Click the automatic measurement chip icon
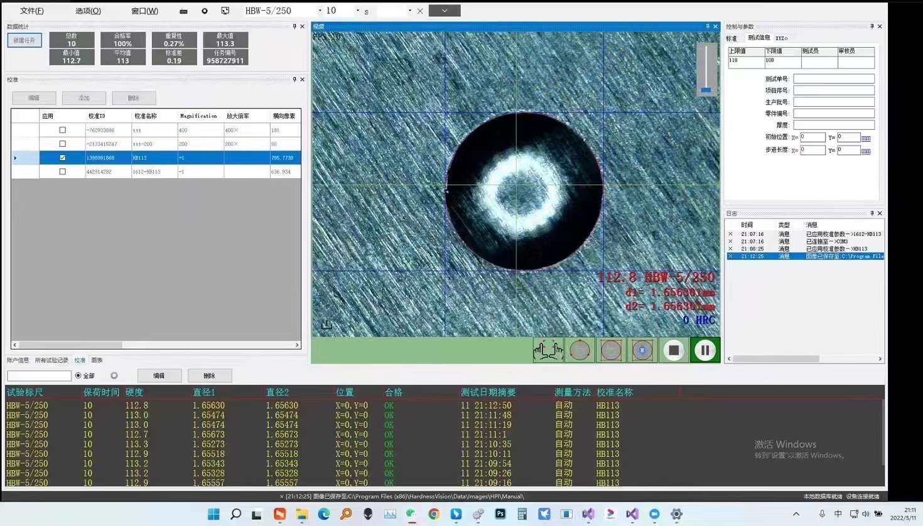This screenshot has width=923, height=526. [x=642, y=350]
